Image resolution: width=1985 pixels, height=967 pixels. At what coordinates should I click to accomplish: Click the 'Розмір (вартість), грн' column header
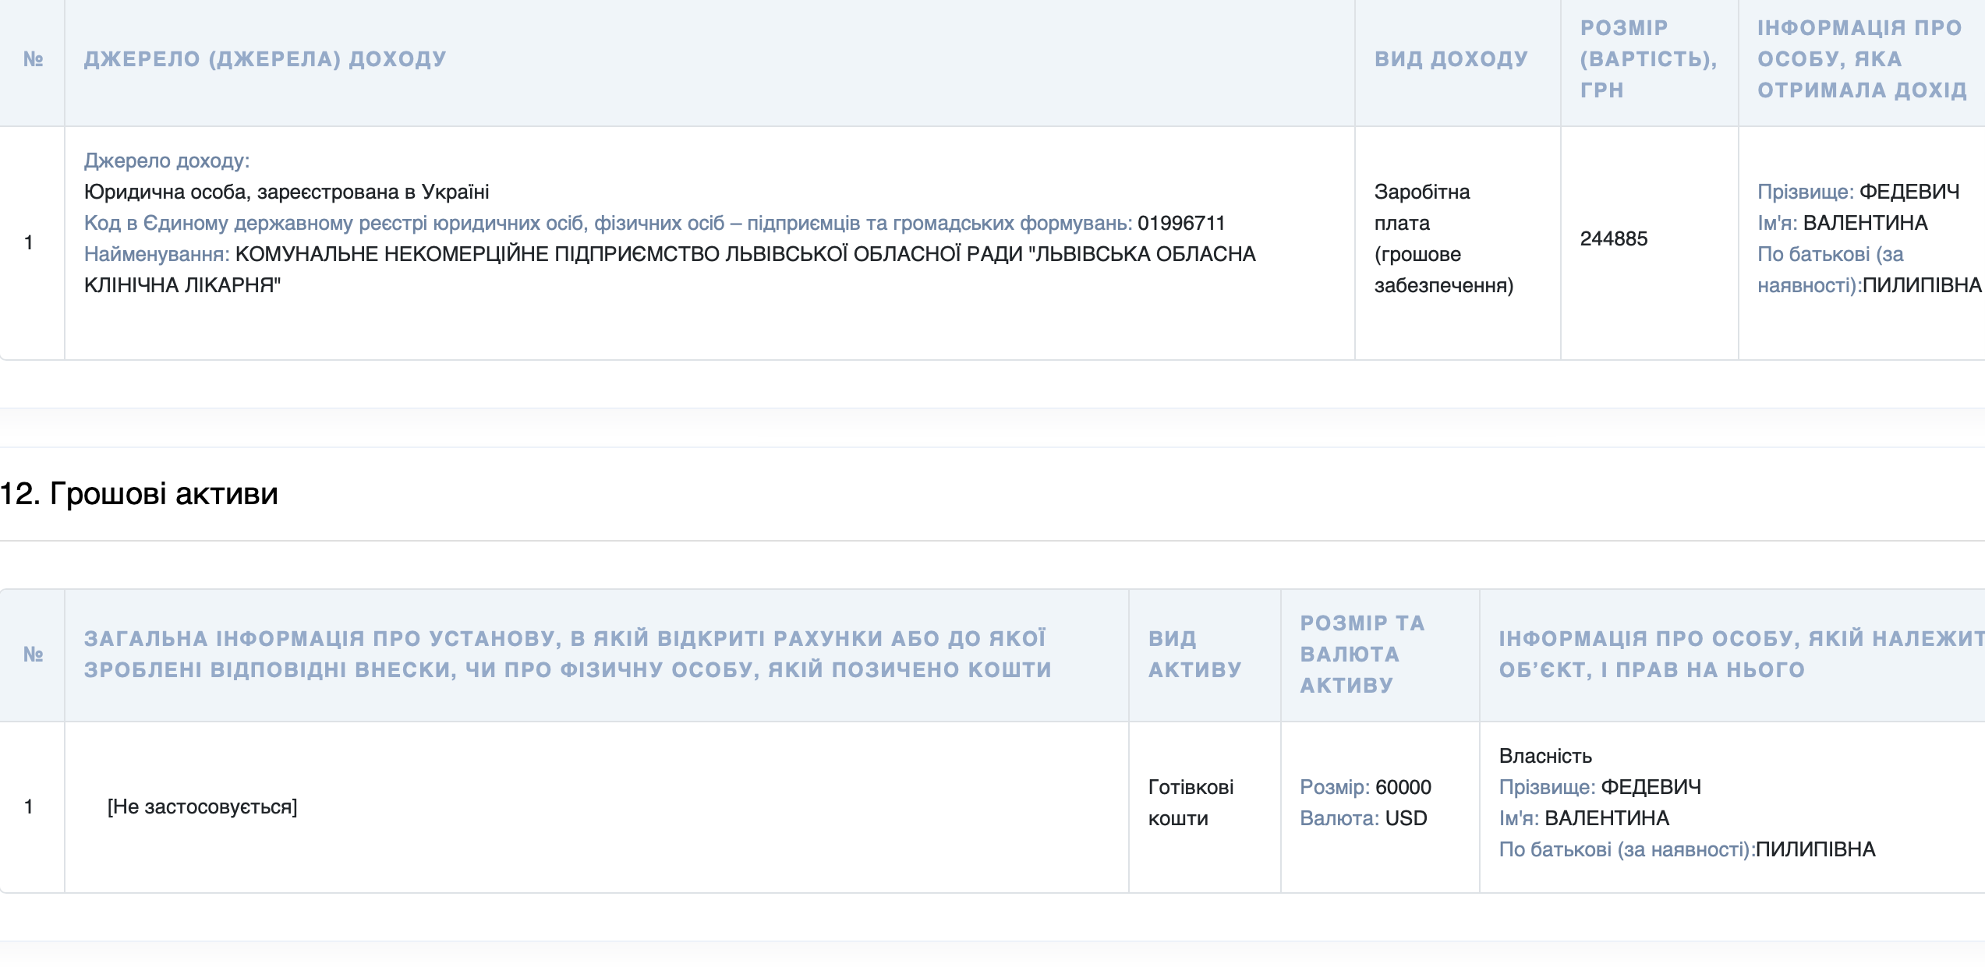[1648, 59]
